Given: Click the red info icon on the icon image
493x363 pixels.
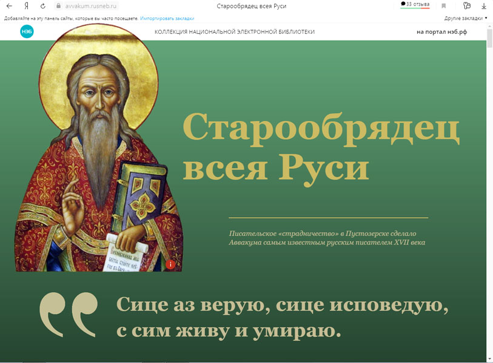Looking at the screenshot, I should click(170, 264).
